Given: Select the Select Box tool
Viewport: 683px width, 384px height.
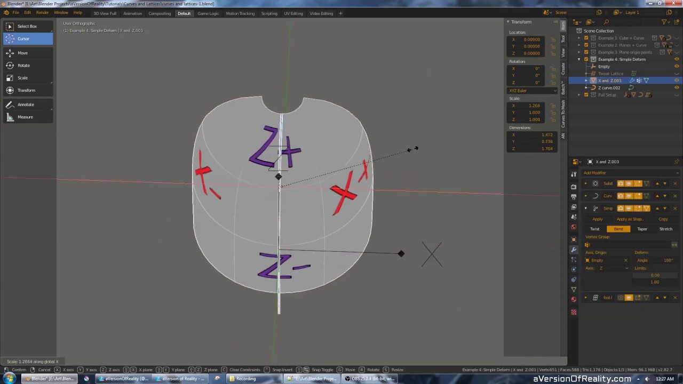Looking at the screenshot, I should point(28,26).
